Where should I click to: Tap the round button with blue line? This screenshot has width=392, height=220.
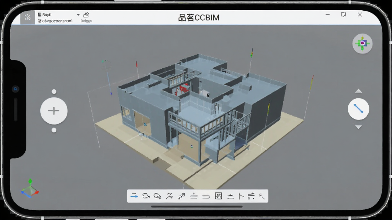pos(358,109)
